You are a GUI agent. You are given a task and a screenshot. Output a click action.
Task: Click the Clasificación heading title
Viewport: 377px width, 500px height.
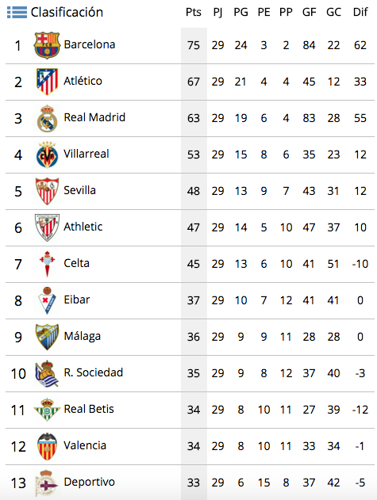click(x=67, y=12)
